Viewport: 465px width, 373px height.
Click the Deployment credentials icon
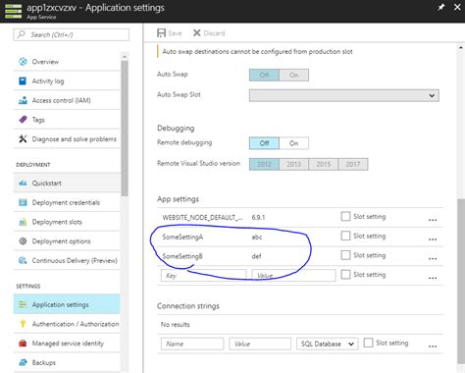point(23,202)
